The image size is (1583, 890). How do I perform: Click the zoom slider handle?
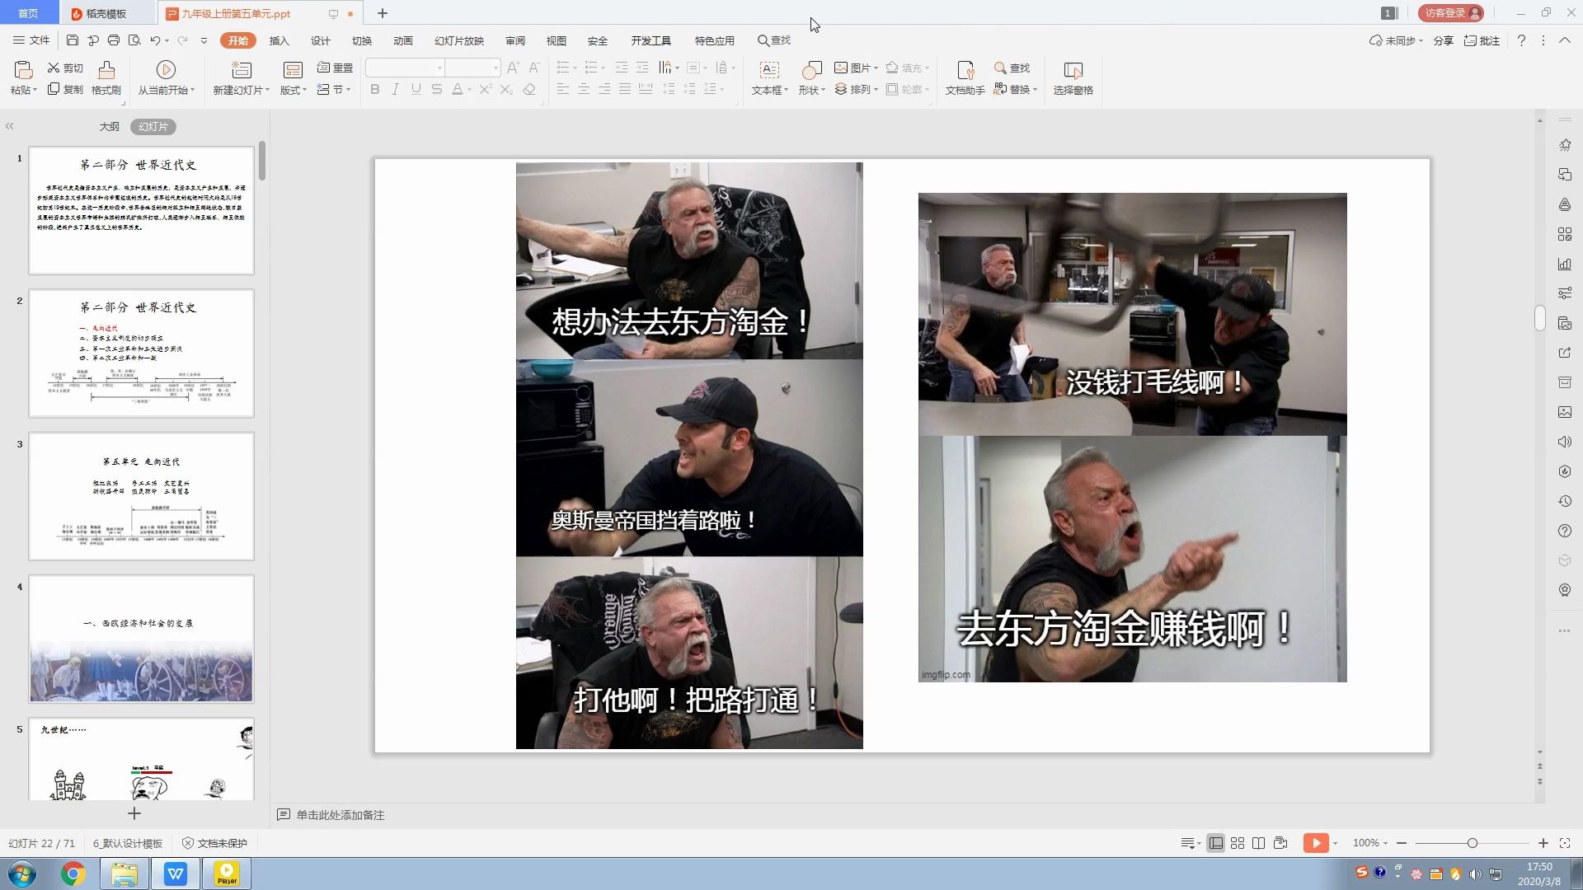1472,843
